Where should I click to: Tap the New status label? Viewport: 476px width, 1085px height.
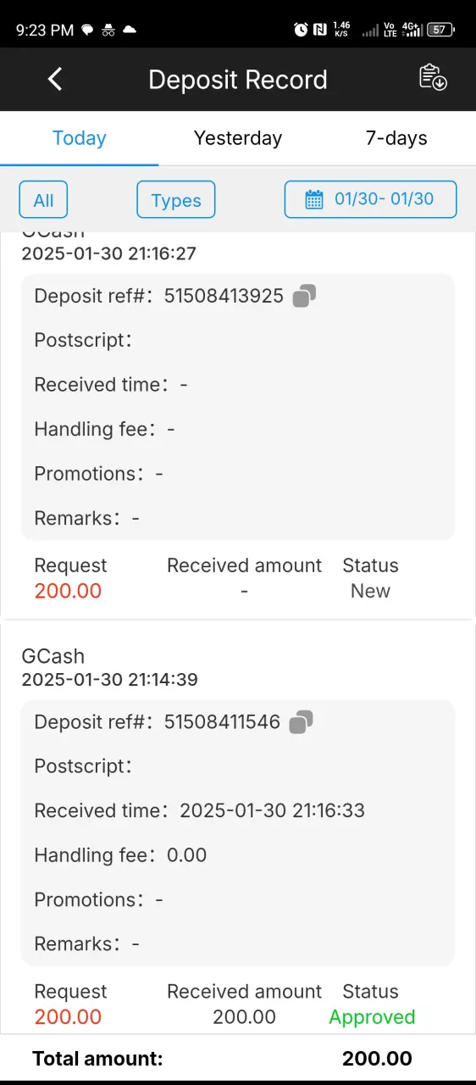click(370, 591)
